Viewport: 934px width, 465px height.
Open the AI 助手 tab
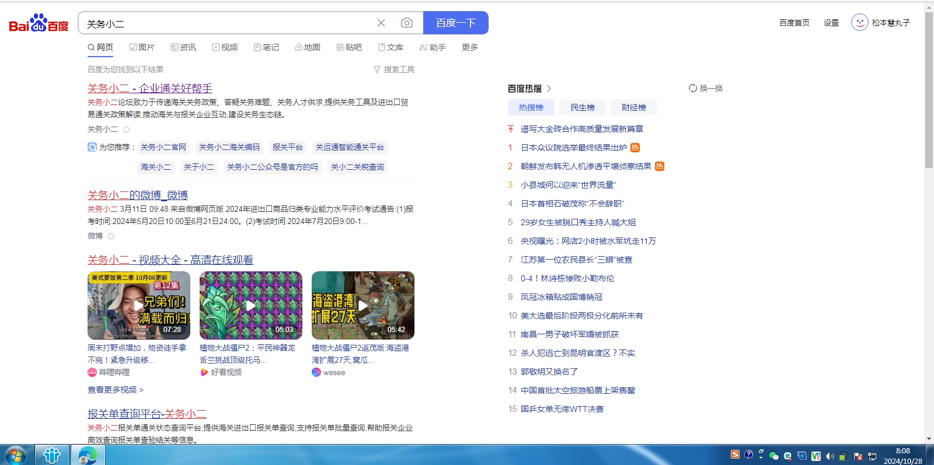point(433,47)
